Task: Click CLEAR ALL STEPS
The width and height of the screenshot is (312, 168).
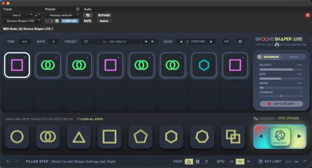Action: (x=90, y=119)
